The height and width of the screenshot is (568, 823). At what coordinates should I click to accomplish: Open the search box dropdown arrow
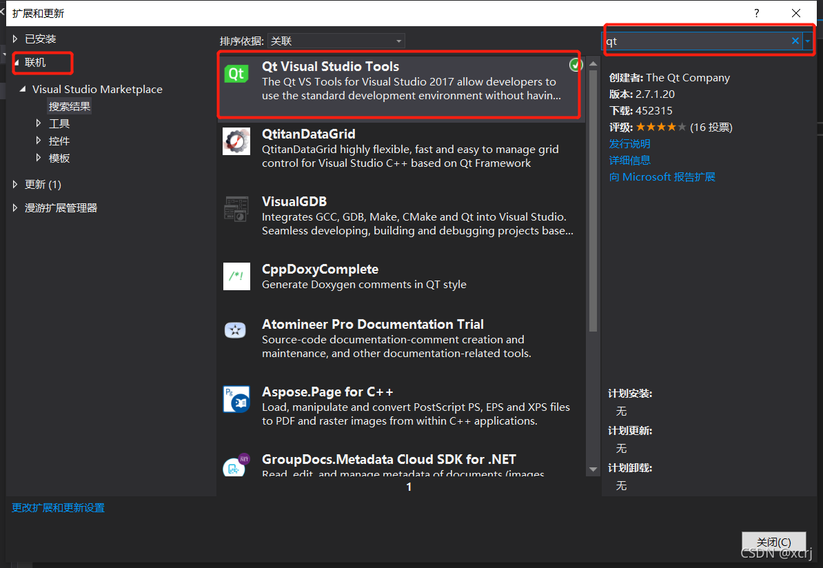click(808, 41)
